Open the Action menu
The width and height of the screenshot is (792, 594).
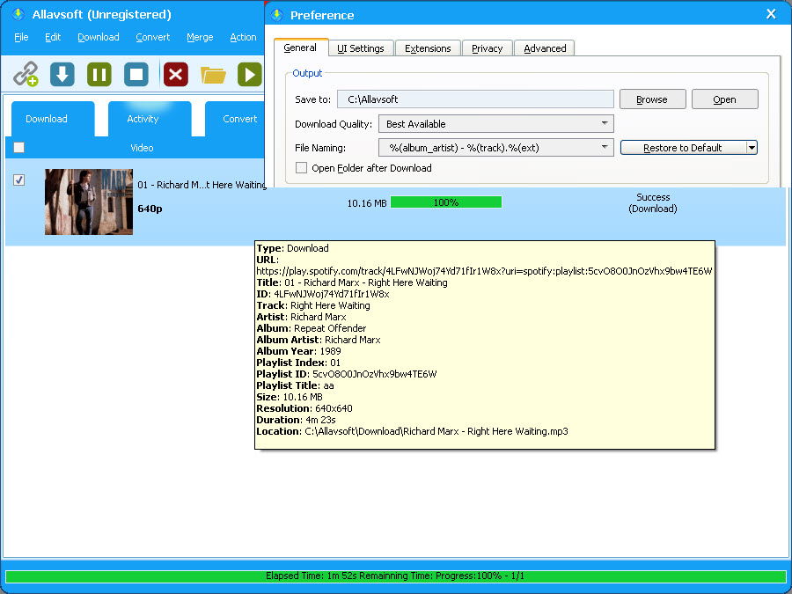[x=243, y=37]
